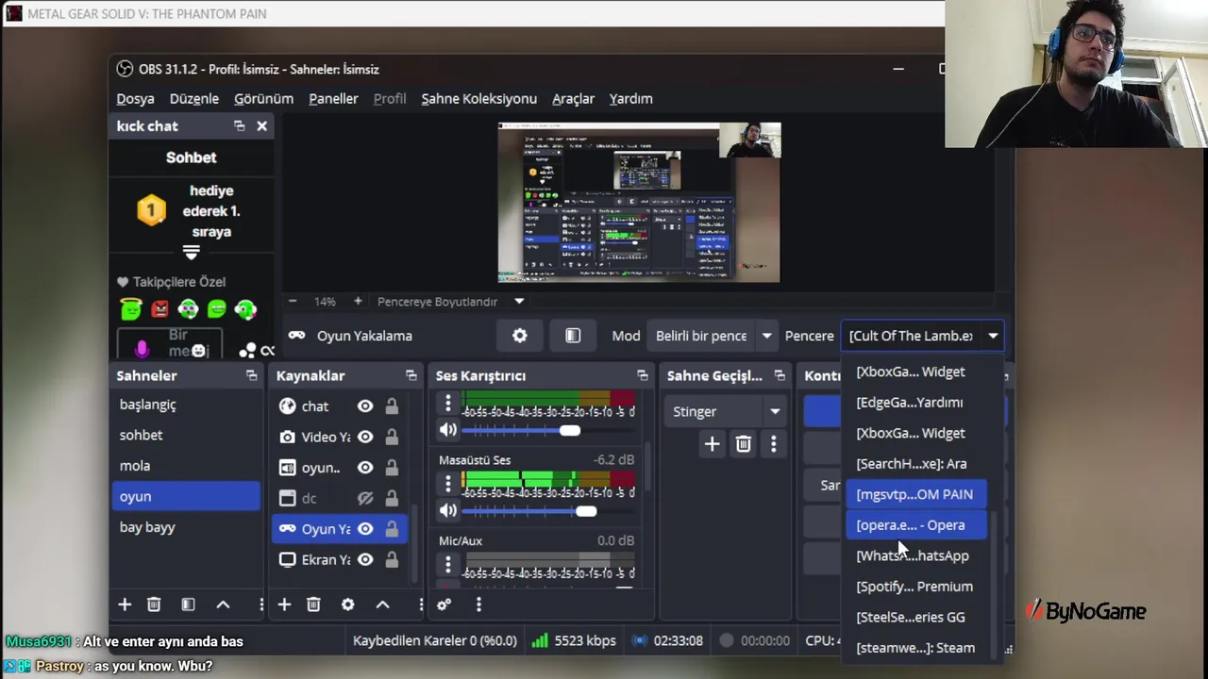The height and width of the screenshot is (679, 1208).
Task: Toggle lock on chat source
Action: pos(391,406)
